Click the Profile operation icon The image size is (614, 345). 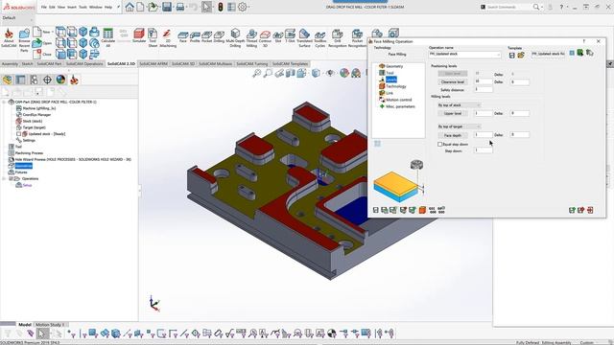[x=195, y=37]
